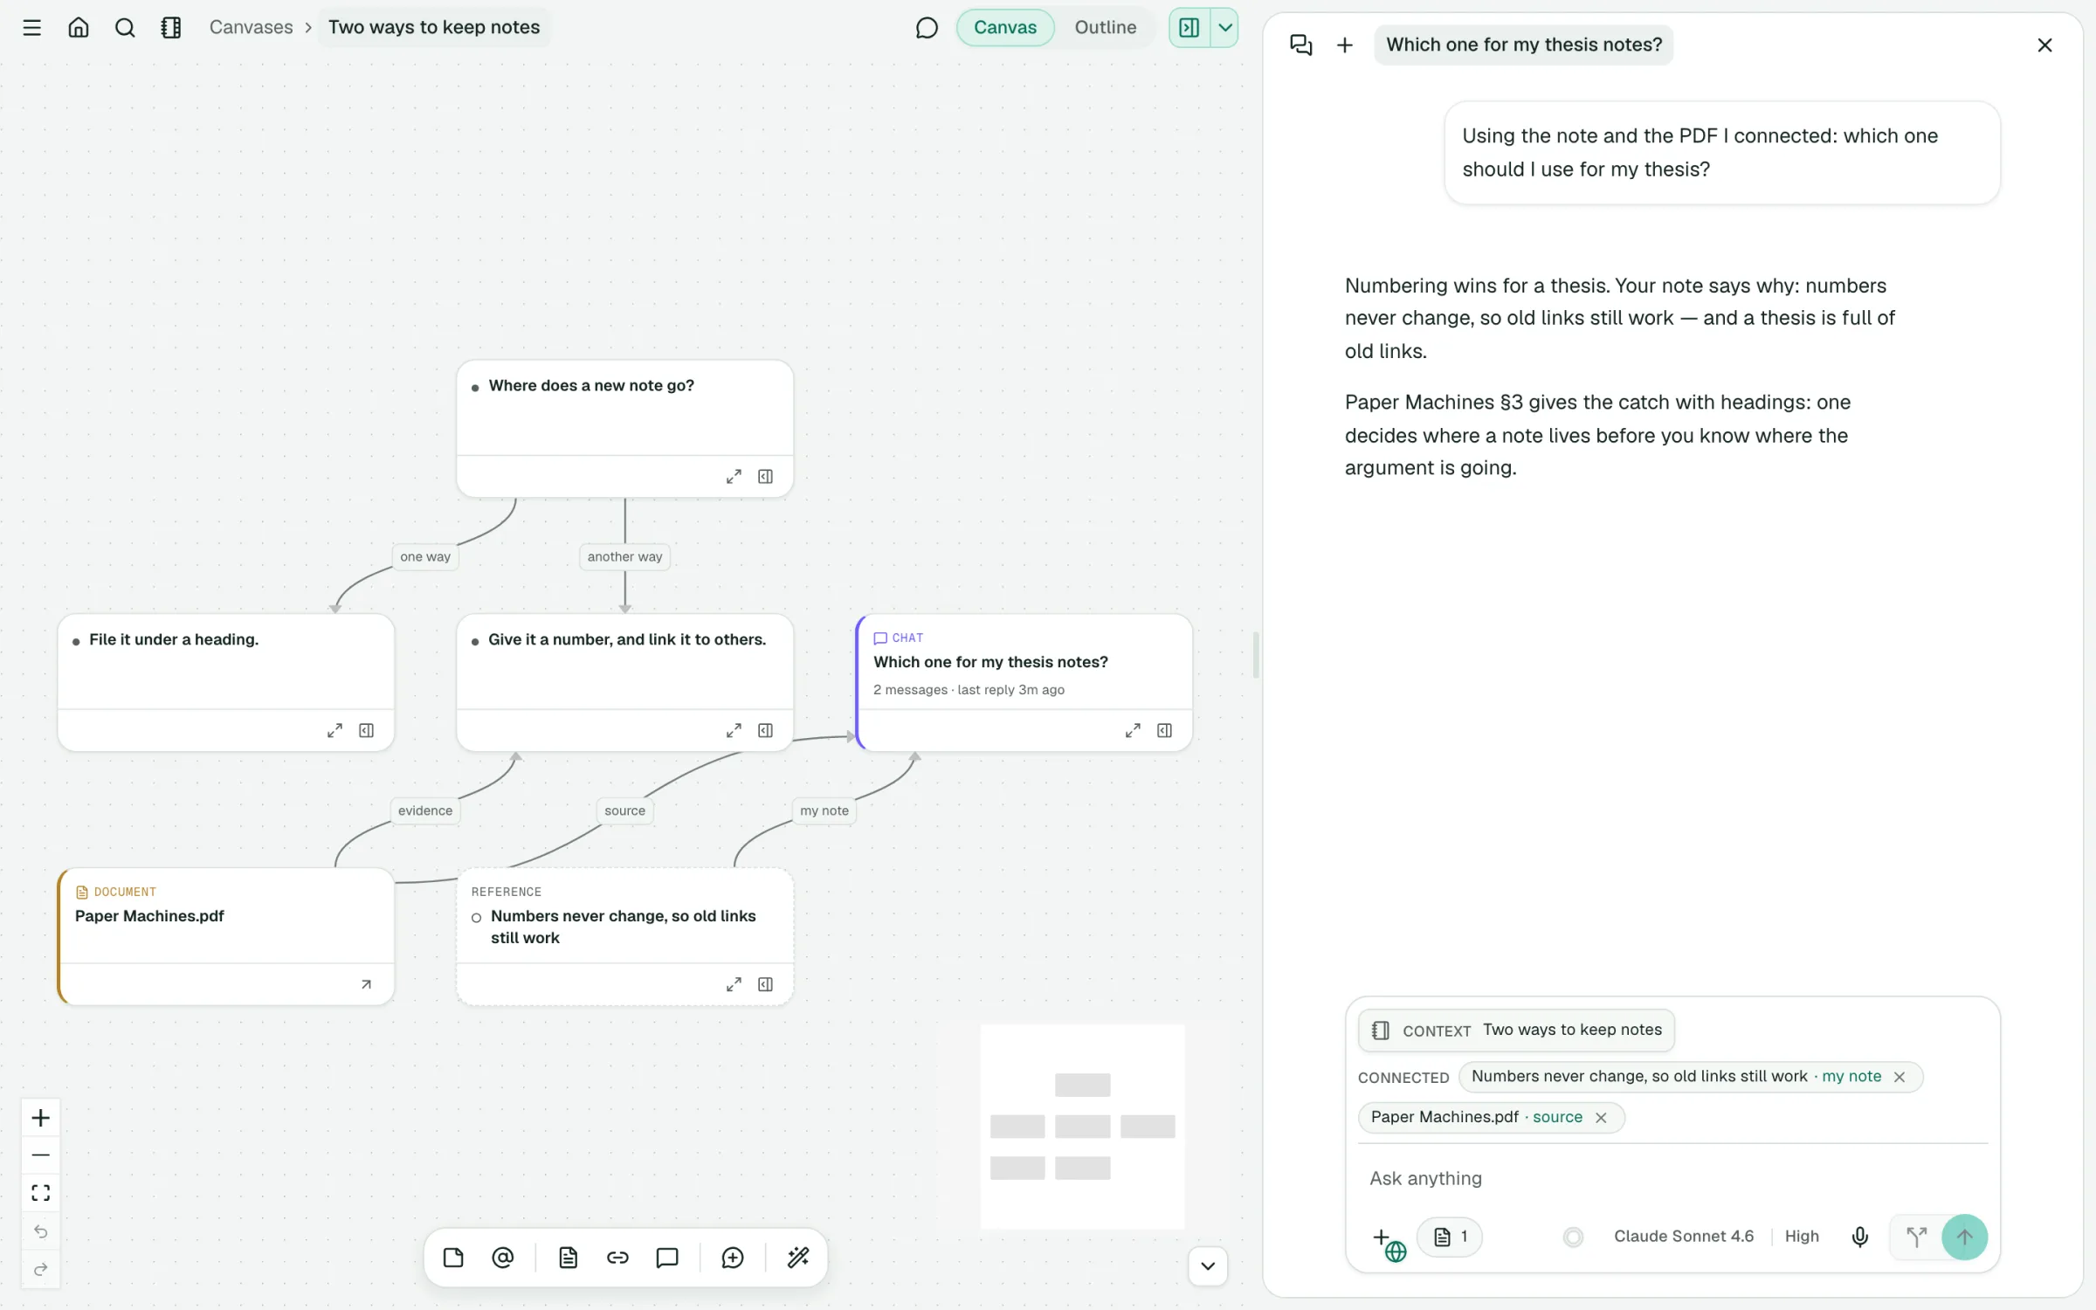Open the hamburger menu
This screenshot has width=2096, height=1310.
click(x=32, y=27)
